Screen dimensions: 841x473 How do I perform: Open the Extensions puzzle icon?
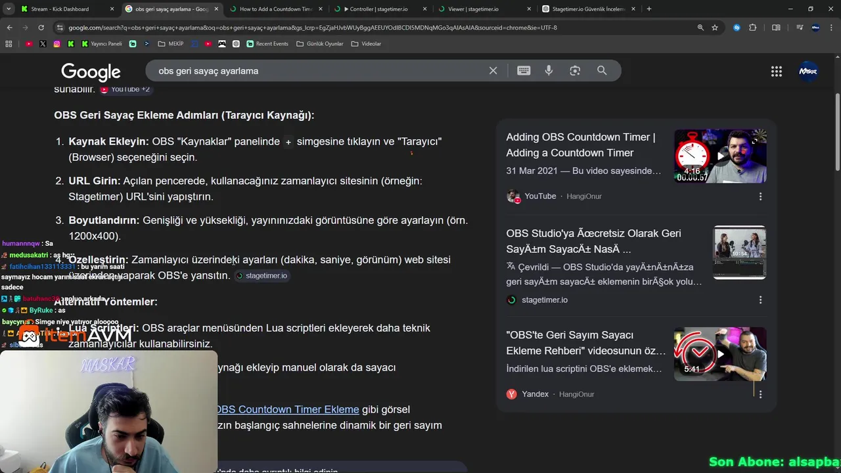click(x=753, y=28)
